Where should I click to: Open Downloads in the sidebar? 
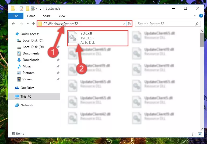[28, 60]
